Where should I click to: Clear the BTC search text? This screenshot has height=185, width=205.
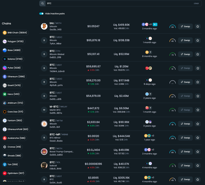[196, 3]
